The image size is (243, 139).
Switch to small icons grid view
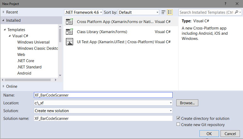tap(163, 12)
